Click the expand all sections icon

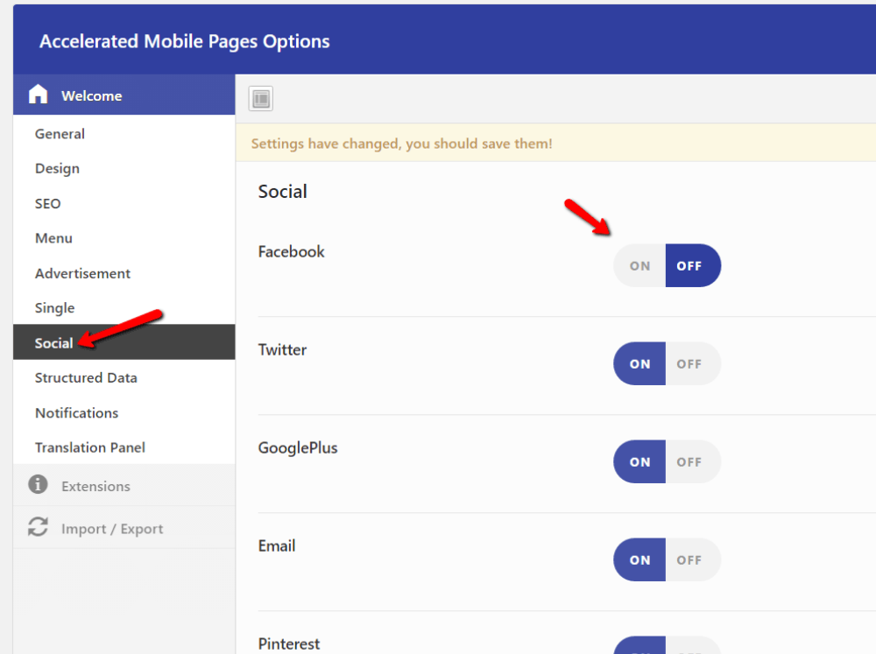pyautogui.click(x=261, y=99)
